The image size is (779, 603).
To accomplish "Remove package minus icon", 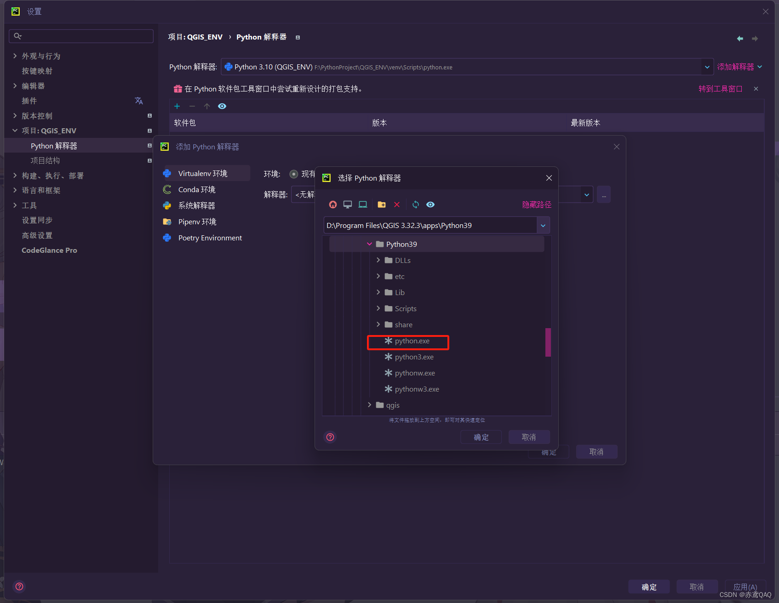I will (x=192, y=106).
